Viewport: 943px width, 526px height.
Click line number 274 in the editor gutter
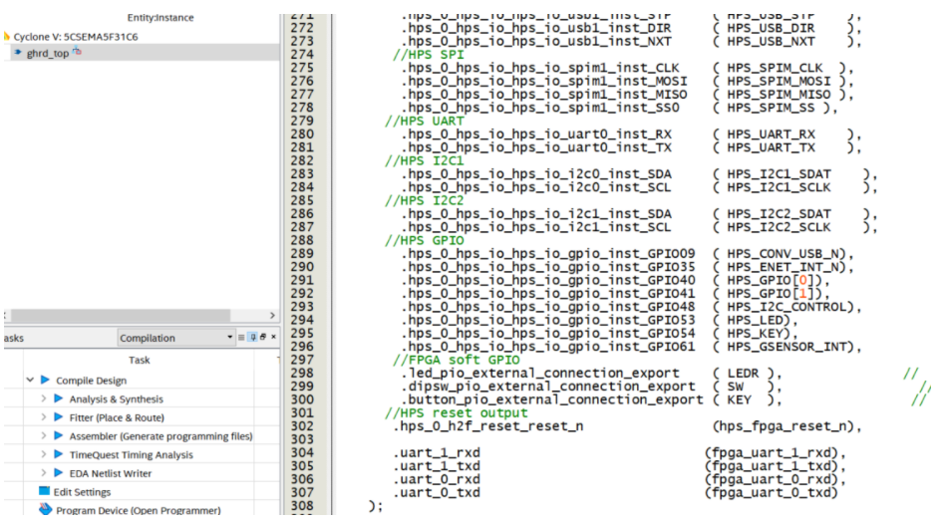point(302,54)
